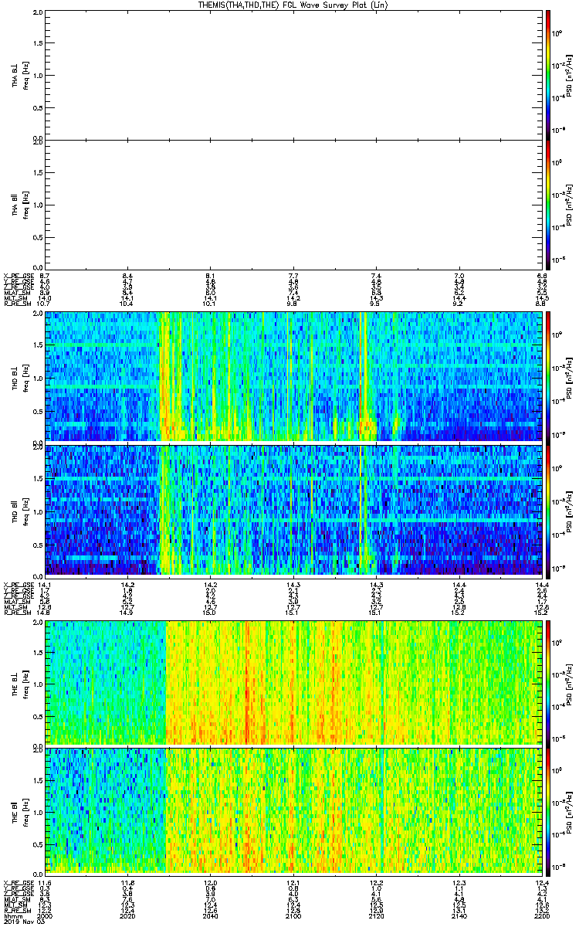Image resolution: width=579 pixels, height=927 pixels.
Task: Click the X_RE_GSE row label under THE panels
Action: [x=19, y=882]
